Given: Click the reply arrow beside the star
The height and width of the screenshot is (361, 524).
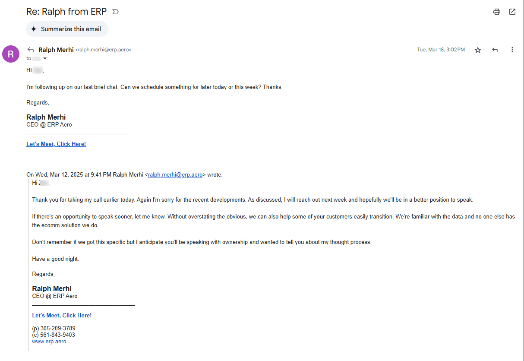Looking at the screenshot, I should pyautogui.click(x=495, y=50).
